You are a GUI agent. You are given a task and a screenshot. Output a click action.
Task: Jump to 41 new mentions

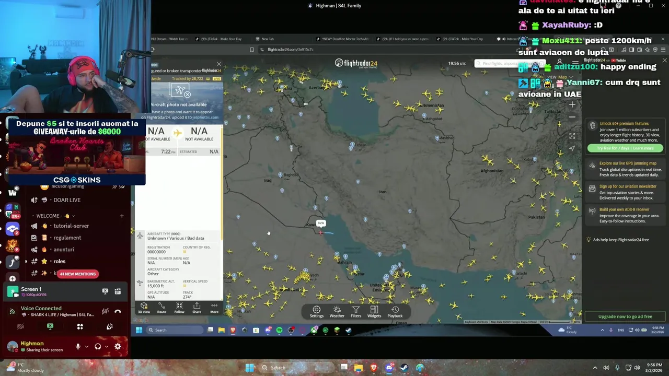(77, 274)
